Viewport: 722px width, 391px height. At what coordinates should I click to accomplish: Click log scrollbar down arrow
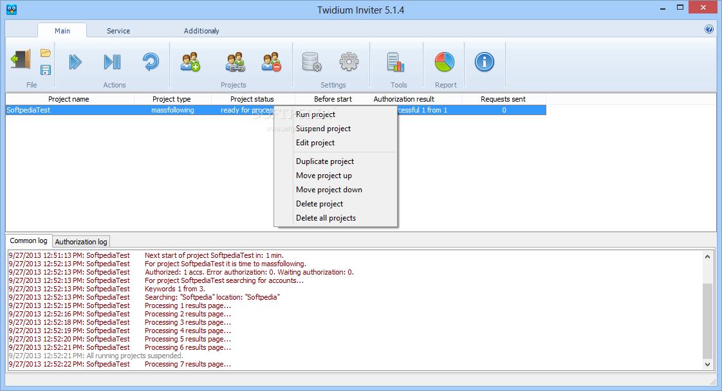click(707, 365)
